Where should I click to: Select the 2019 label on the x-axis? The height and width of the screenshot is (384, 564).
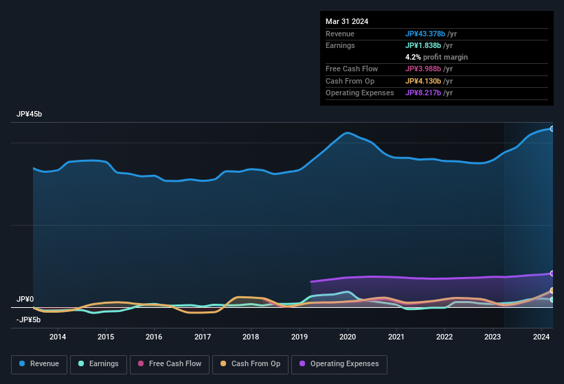pyautogui.click(x=300, y=337)
